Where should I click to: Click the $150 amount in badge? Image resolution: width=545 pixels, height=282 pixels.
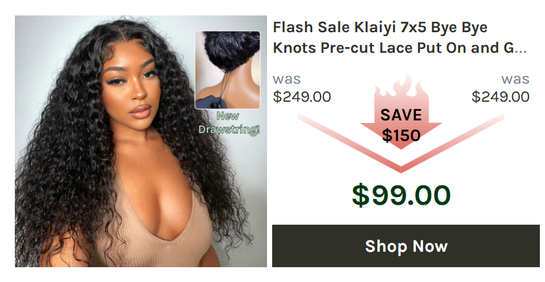401,135
